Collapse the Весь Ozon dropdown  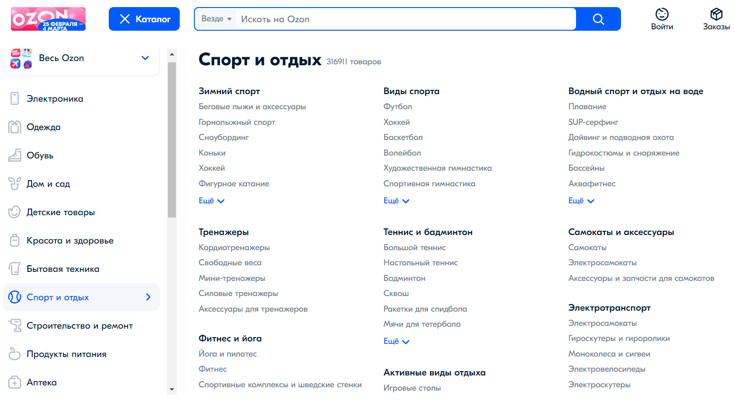145,58
